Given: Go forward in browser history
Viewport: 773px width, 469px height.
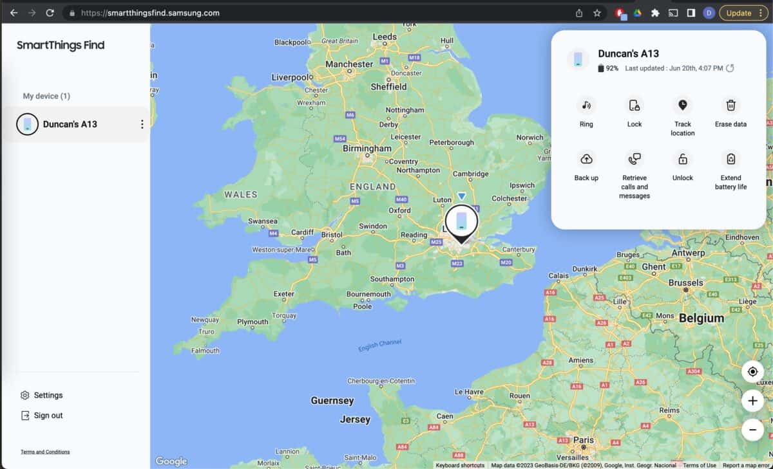Looking at the screenshot, I should [x=32, y=13].
